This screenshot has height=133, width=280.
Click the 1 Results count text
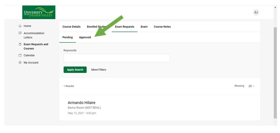69,86
